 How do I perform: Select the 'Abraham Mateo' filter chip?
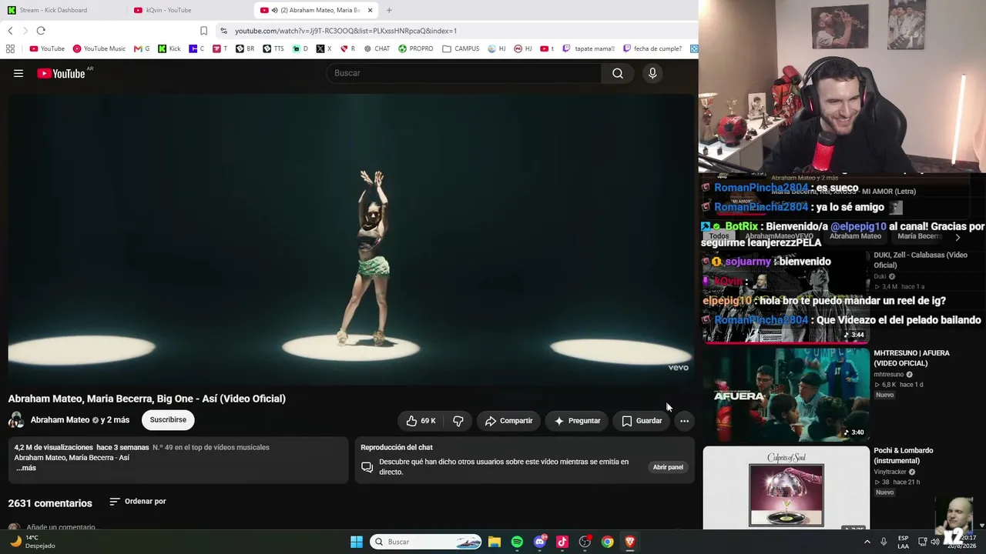pyautogui.click(x=855, y=236)
